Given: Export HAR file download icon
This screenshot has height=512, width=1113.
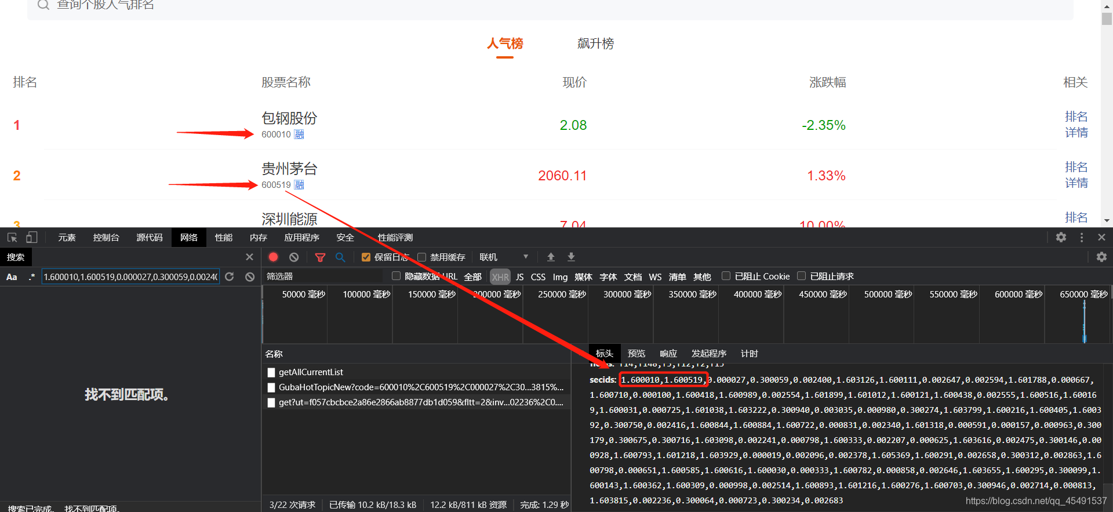Looking at the screenshot, I should tap(571, 257).
